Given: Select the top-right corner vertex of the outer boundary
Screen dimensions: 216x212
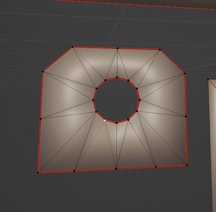Looking at the screenshot, I should (160, 50).
